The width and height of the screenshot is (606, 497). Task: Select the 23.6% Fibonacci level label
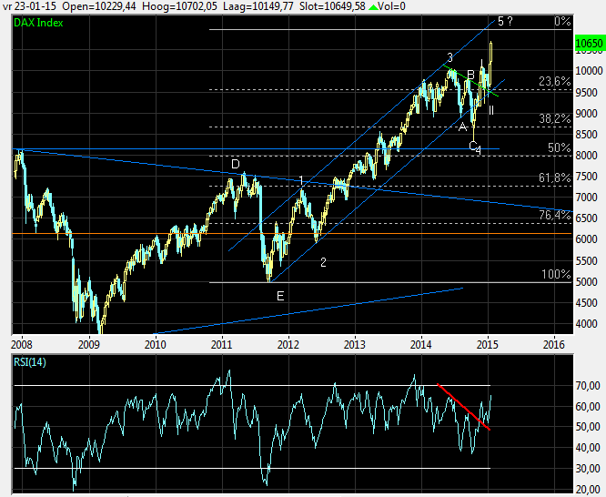tap(554, 82)
